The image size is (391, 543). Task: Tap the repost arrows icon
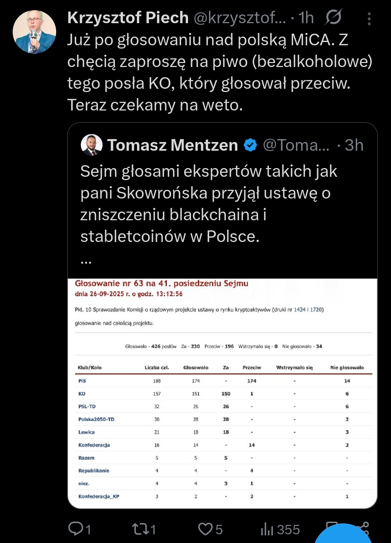click(140, 529)
